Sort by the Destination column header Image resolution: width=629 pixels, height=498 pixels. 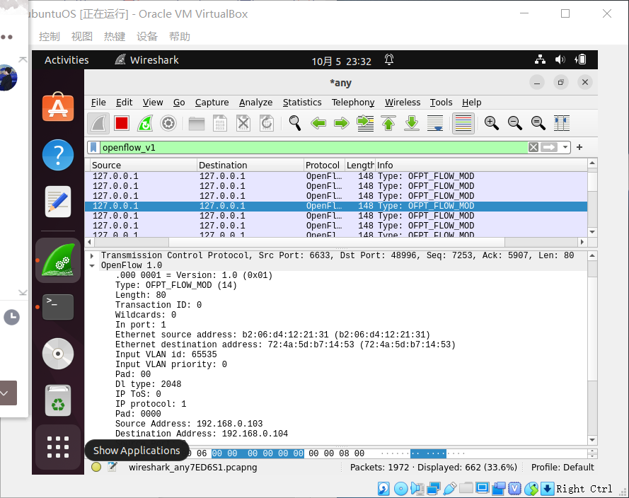(250, 166)
